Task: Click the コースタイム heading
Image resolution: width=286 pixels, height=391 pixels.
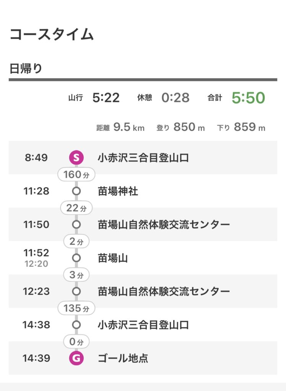Action: 52,34
